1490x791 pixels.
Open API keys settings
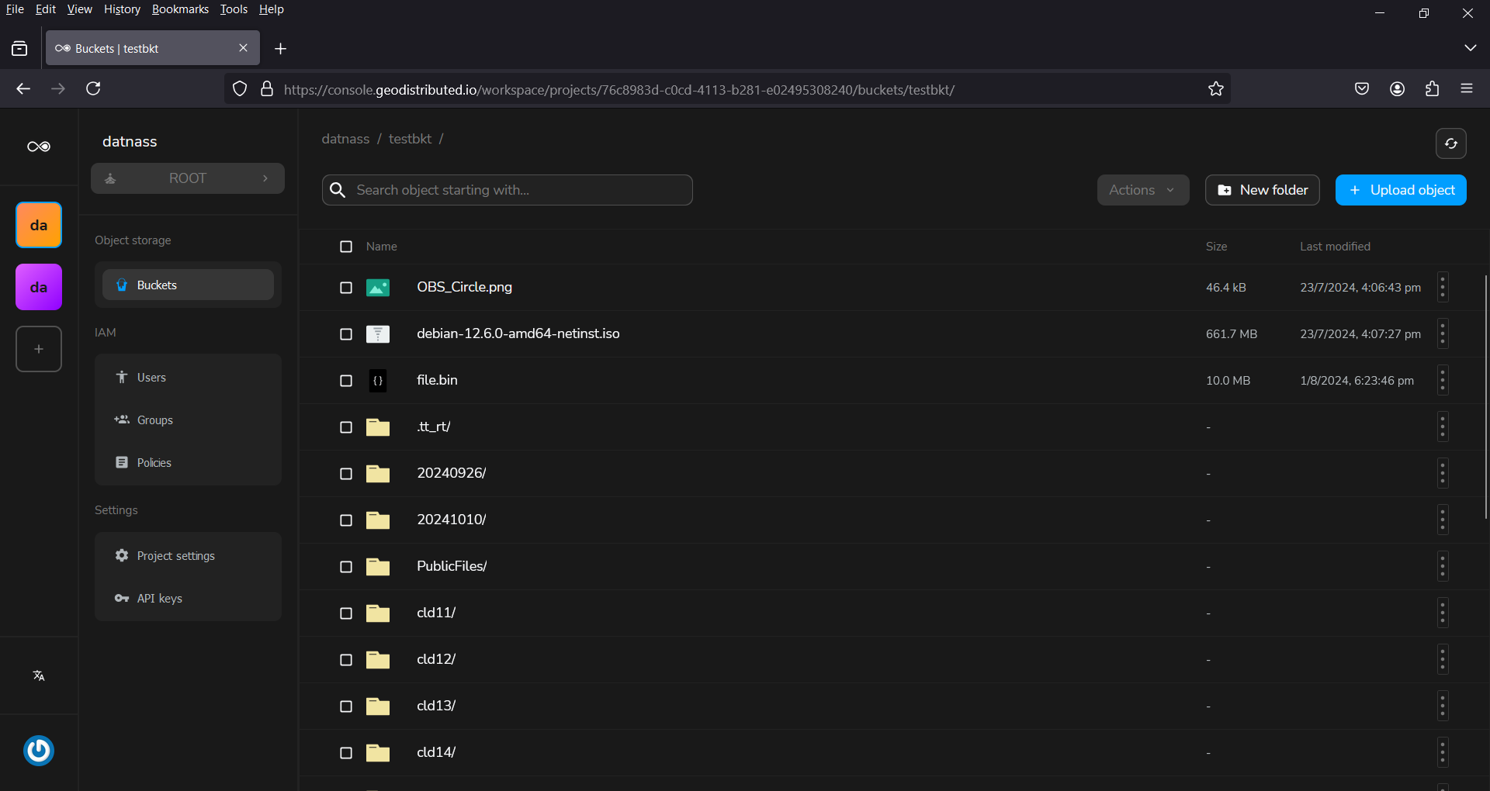click(158, 599)
